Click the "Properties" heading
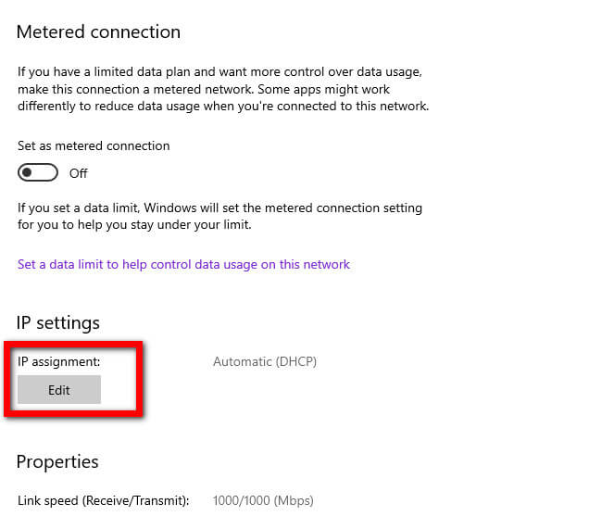The image size is (614, 516). click(x=57, y=461)
